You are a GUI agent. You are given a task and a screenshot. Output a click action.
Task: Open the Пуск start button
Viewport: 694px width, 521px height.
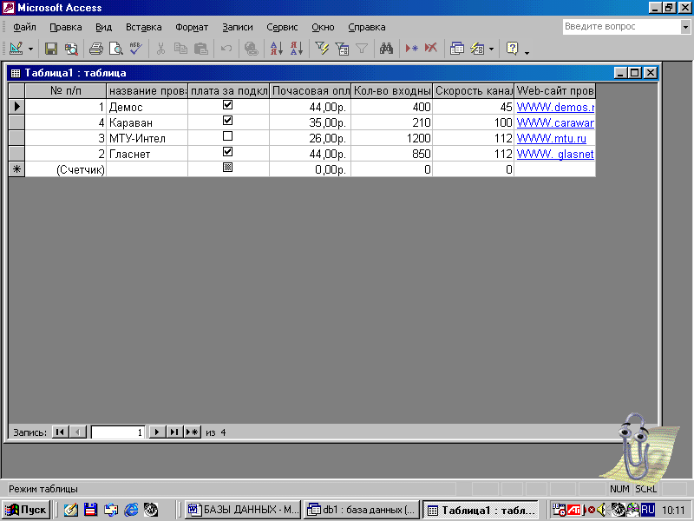coord(26,510)
